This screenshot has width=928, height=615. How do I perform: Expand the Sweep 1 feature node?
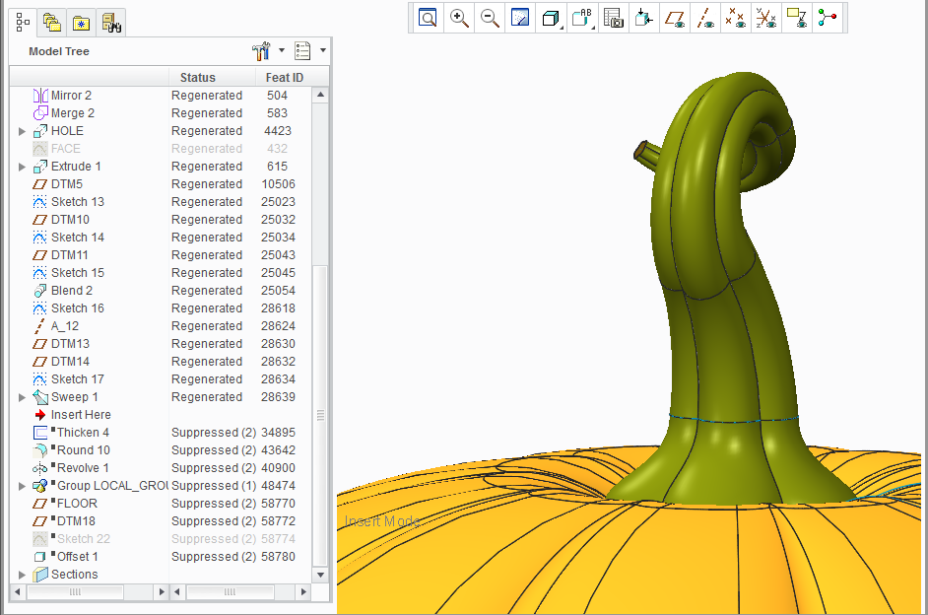click(x=22, y=397)
